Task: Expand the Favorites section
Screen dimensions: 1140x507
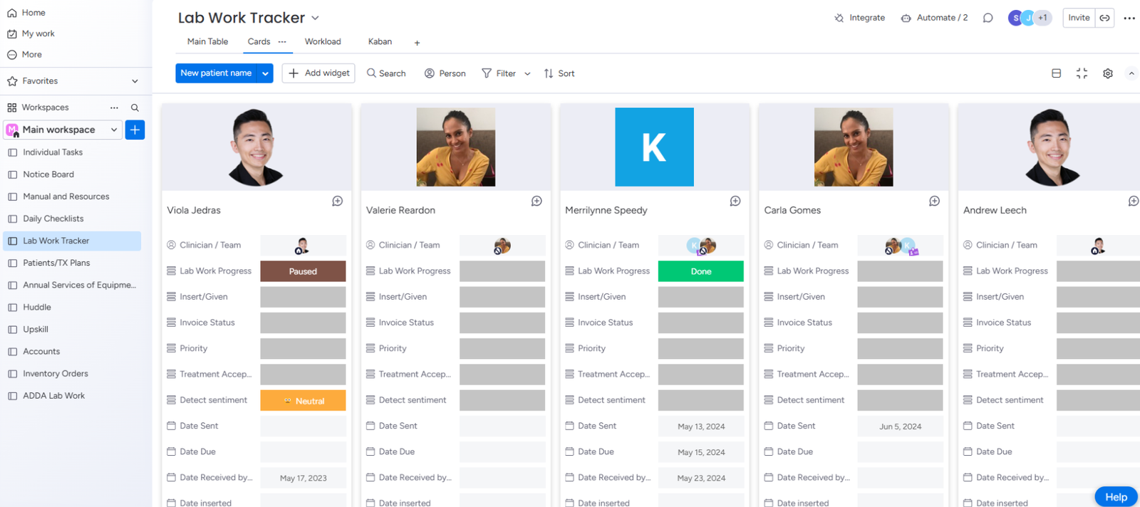Action: point(135,81)
